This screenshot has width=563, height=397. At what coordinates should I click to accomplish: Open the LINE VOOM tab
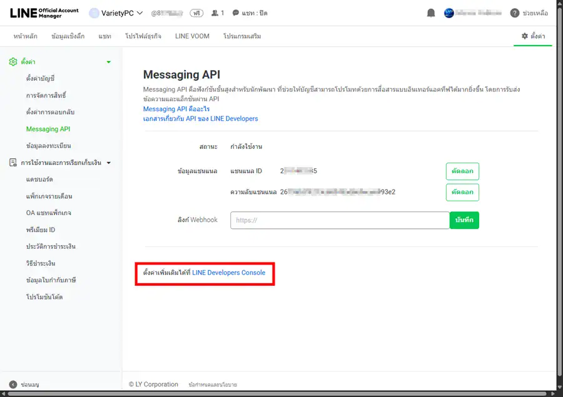(x=192, y=36)
